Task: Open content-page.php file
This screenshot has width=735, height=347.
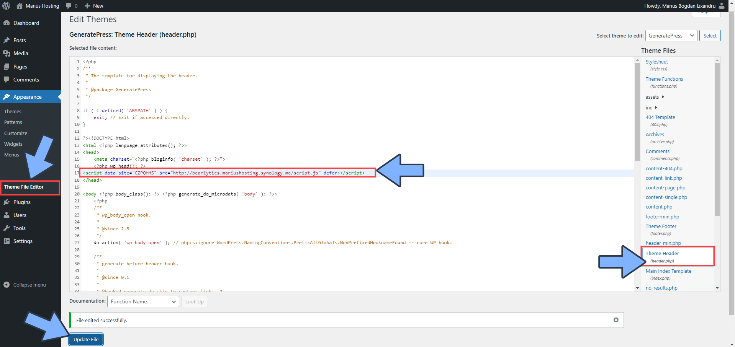Action: [665, 187]
